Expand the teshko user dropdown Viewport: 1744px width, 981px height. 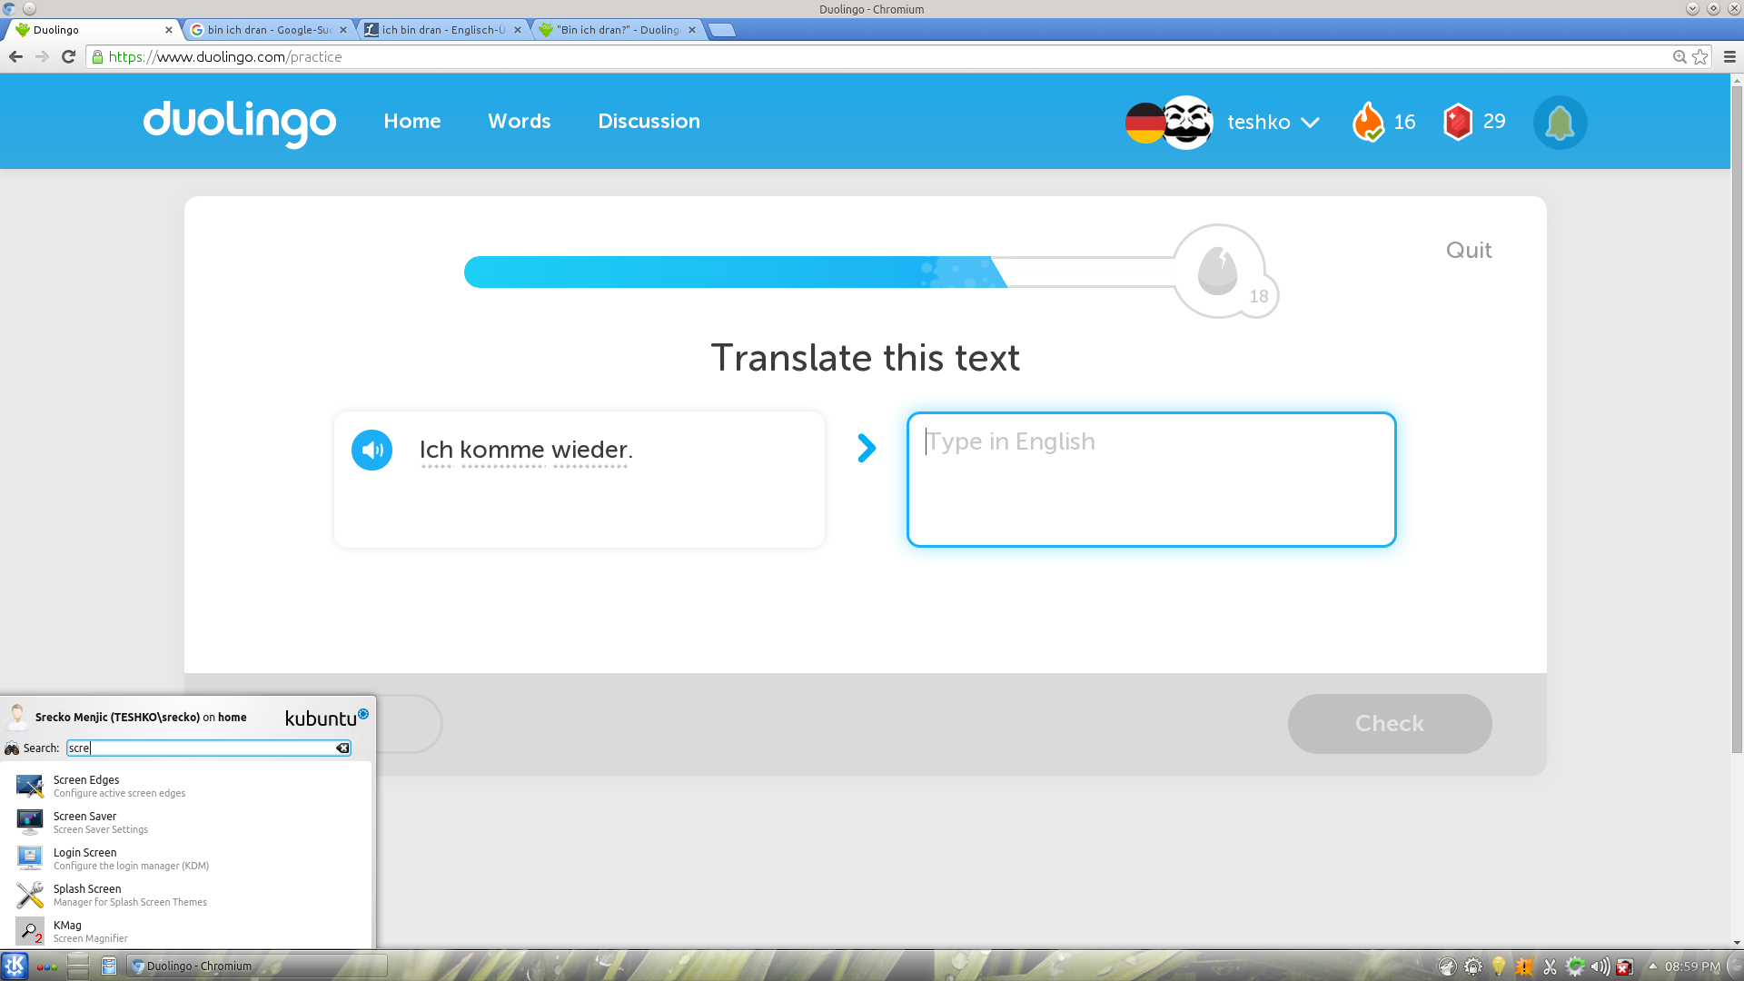pos(1309,122)
